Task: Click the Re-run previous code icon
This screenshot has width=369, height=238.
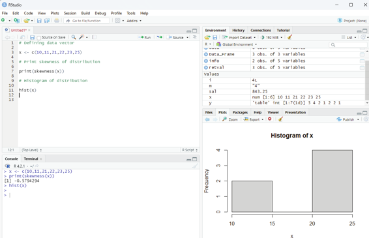Action: click(160, 37)
